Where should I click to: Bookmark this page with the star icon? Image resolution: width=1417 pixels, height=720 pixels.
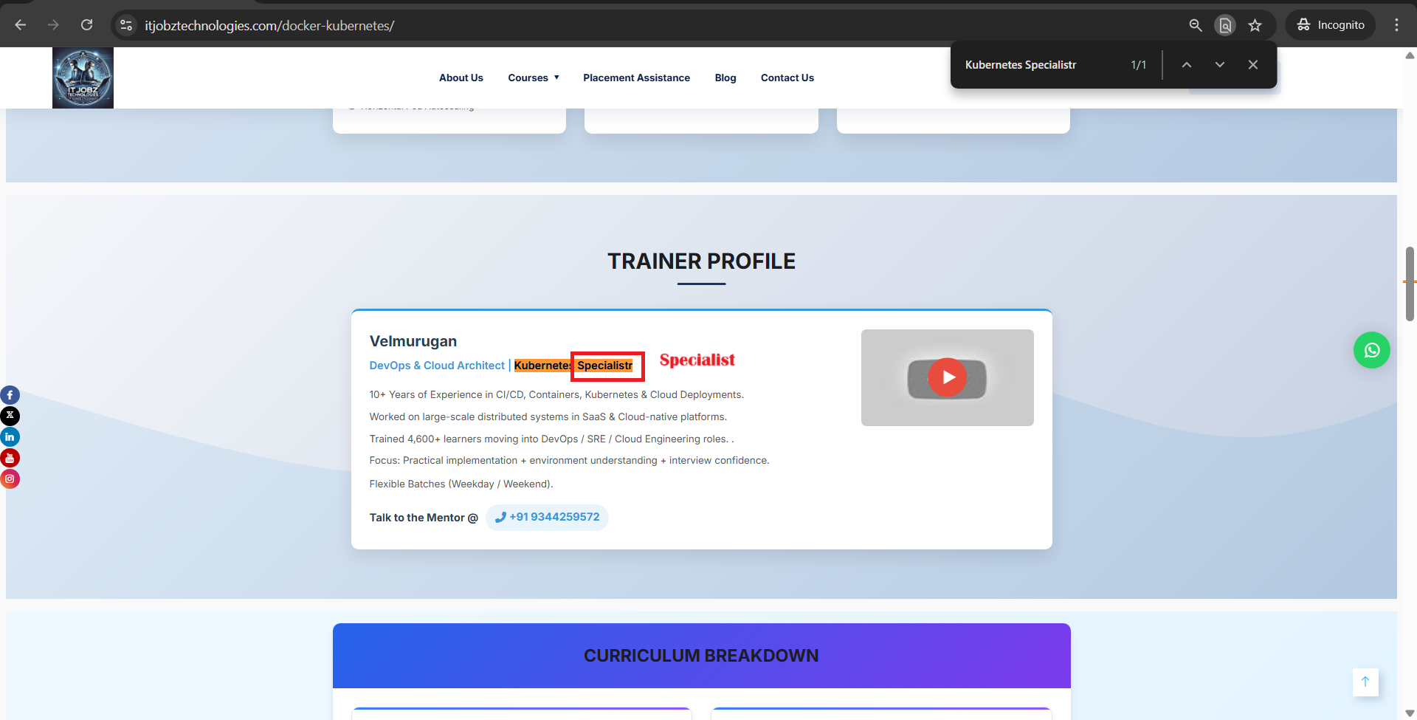click(x=1255, y=25)
